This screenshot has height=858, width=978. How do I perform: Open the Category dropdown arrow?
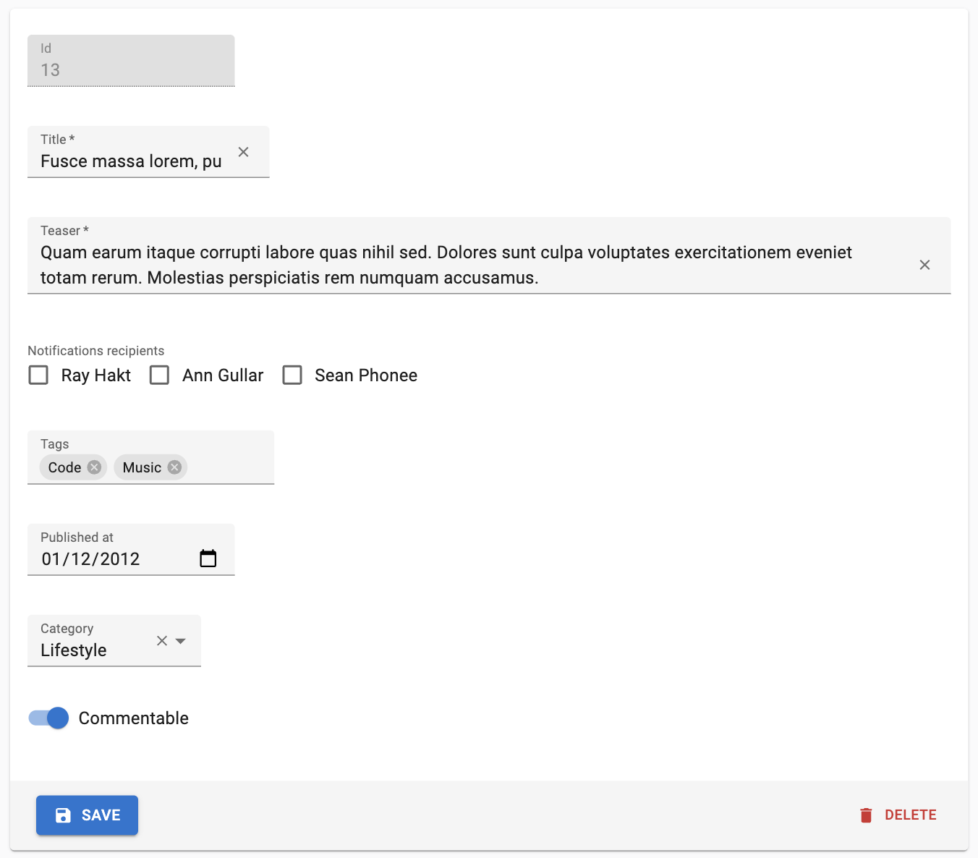(179, 641)
